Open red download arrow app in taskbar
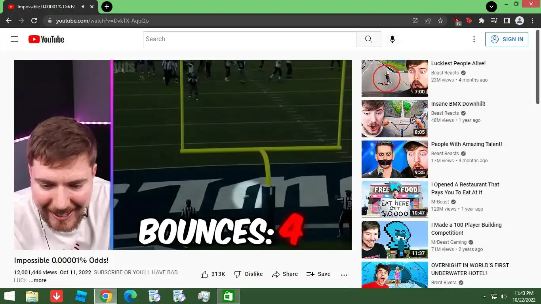 pos(57,296)
